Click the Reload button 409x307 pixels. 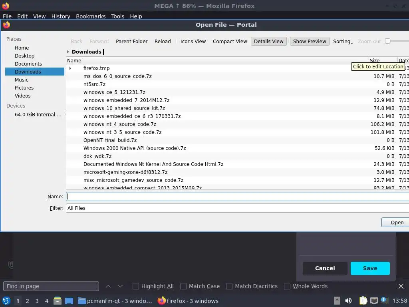[163, 41]
